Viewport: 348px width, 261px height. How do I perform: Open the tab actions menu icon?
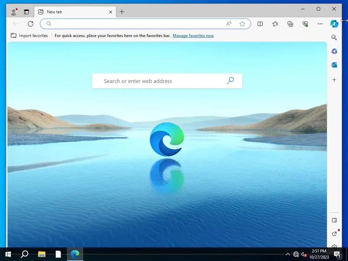pos(27,12)
